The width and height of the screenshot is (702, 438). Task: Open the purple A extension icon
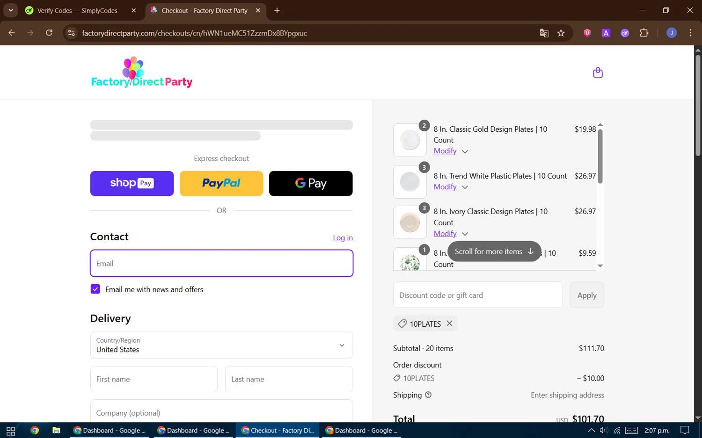[606, 33]
